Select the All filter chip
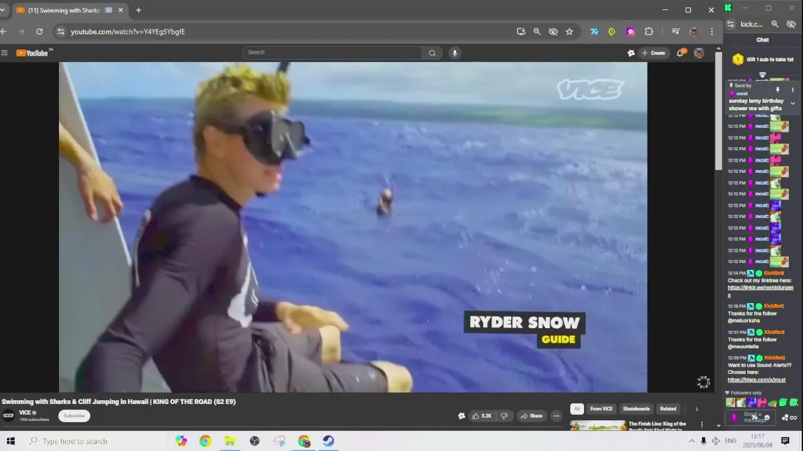 pos(577,409)
